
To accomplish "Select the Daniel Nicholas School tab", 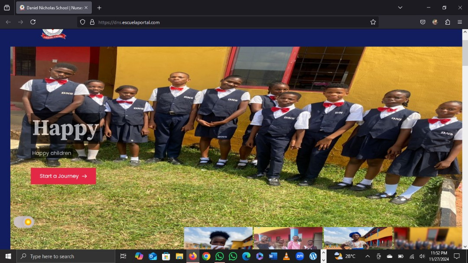I will tap(51, 8).
